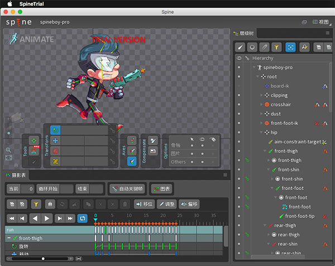Toggle Others visible dot in Options panel
335x266 pixels.
pyautogui.click(x=202, y=162)
